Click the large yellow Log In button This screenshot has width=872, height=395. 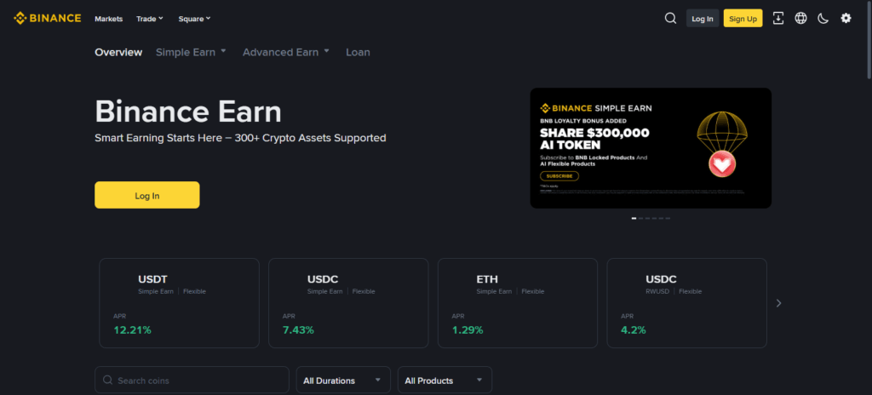[x=146, y=195]
